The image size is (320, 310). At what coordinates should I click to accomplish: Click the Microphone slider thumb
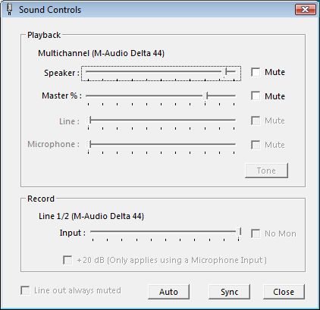coord(89,145)
